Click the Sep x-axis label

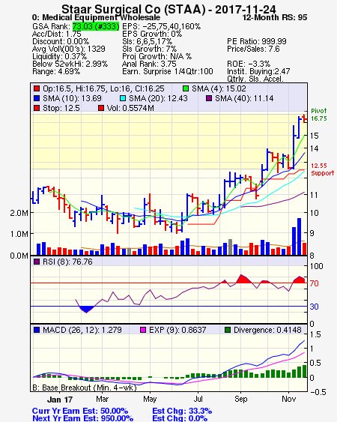tap(240, 399)
